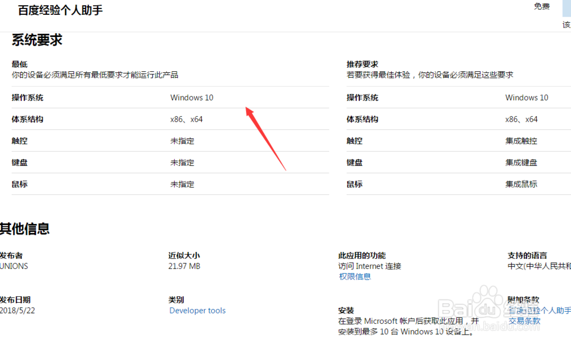Select x86、x64 in the recommended column
Viewport: 571px width, 346px height.
521,119
